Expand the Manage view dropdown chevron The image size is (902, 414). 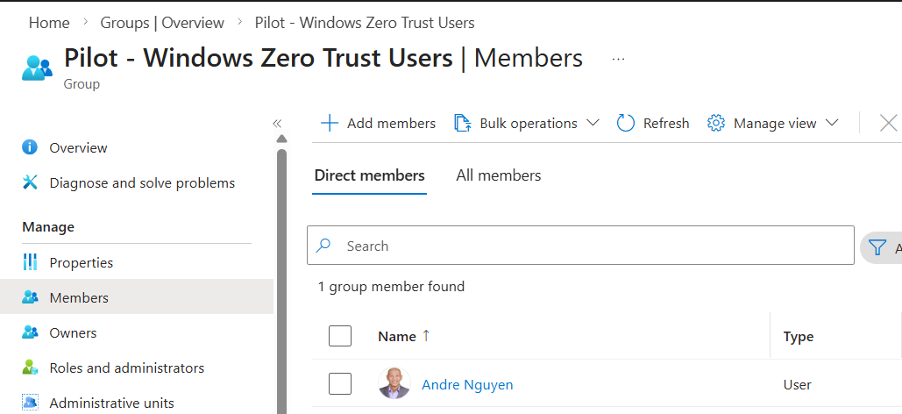pos(832,124)
